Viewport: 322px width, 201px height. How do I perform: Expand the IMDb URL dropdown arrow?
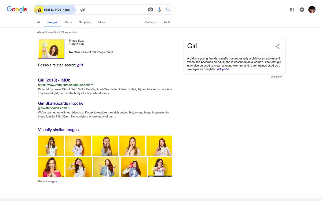pos(92,85)
